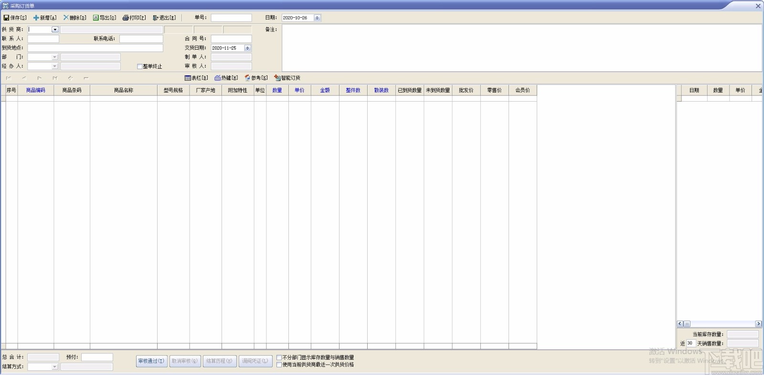Click the 到货地点 delivery location field

tap(95, 48)
